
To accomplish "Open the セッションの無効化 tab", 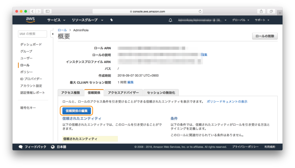I will (x=161, y=93).
